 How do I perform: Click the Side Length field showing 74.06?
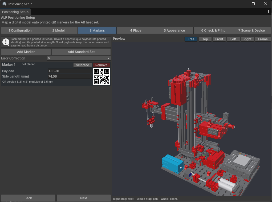70,76
